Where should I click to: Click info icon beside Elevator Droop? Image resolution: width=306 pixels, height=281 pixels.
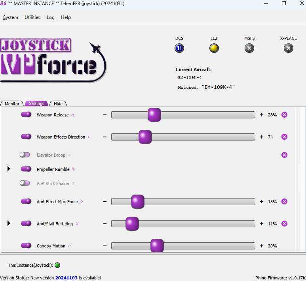coord(69,155)
